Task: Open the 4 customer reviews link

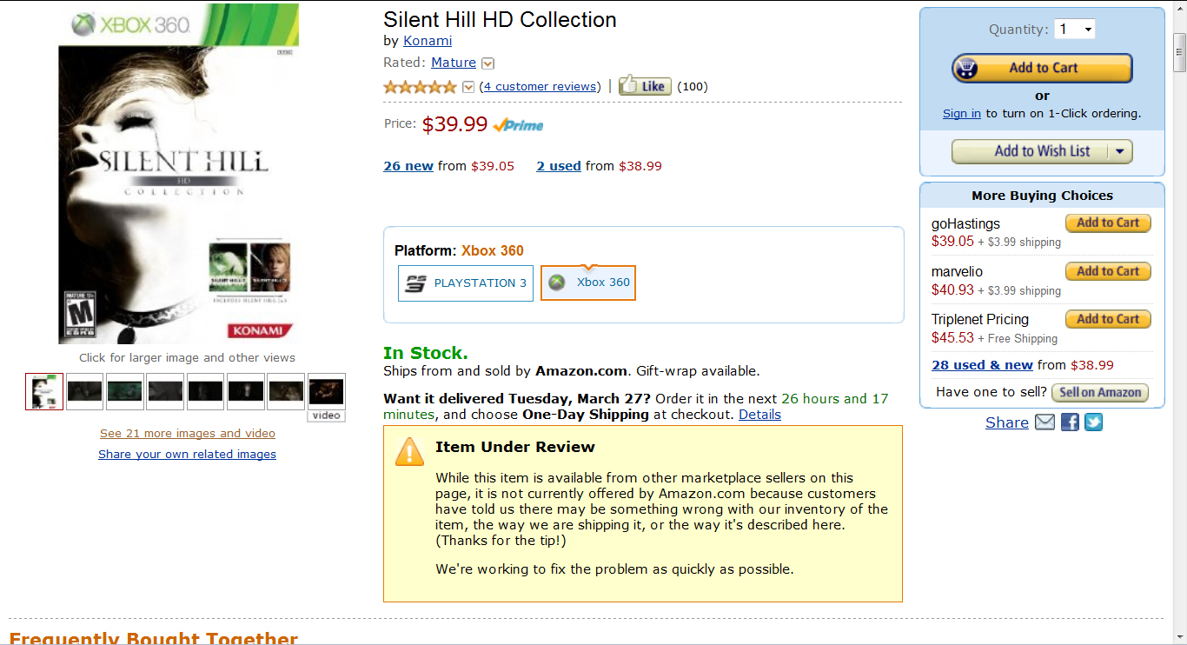Action: (540, 86)
